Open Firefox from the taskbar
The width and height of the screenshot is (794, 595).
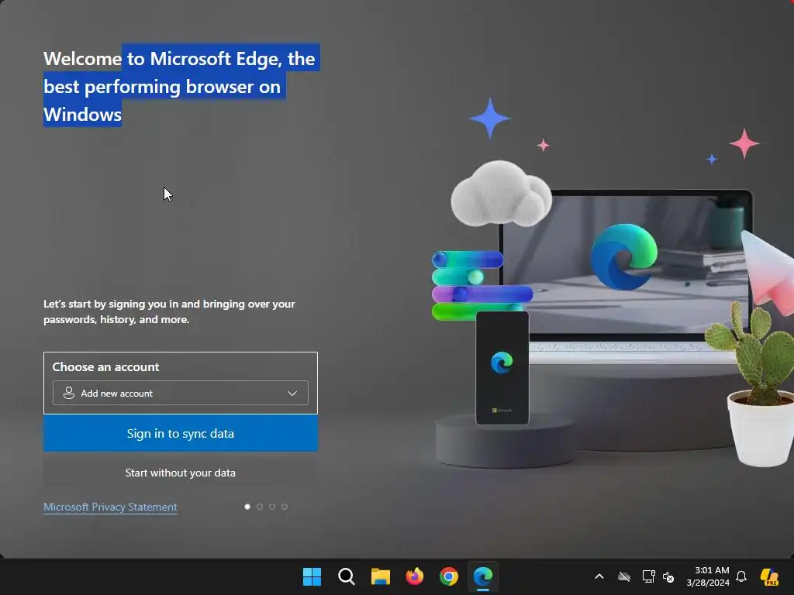tap(415, 576)
